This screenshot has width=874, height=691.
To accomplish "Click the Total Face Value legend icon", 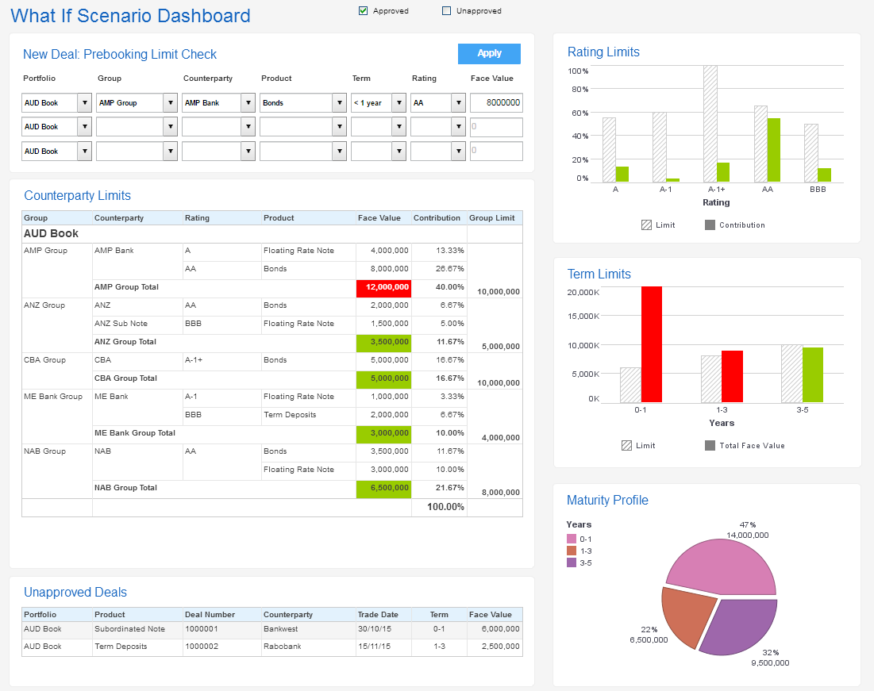I will coord(710,446).
